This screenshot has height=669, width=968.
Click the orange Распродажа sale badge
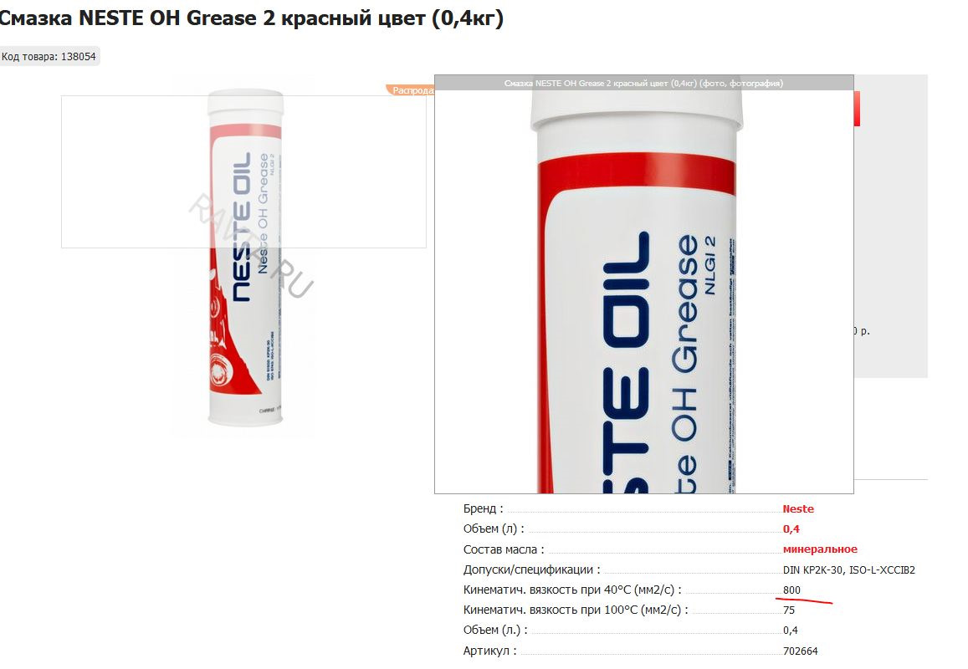coord(411,90)
